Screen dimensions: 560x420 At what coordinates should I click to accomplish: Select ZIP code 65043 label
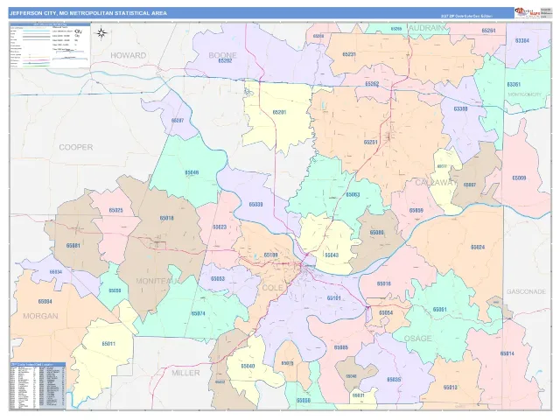tap(332, 255)
